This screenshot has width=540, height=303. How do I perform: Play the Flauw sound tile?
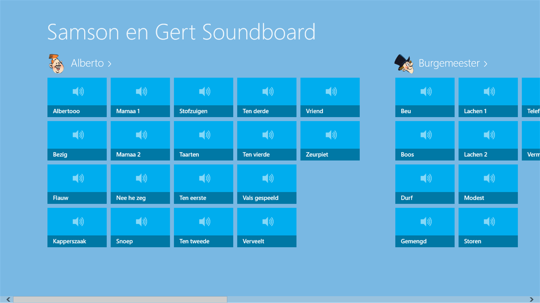tap(77, 184)
